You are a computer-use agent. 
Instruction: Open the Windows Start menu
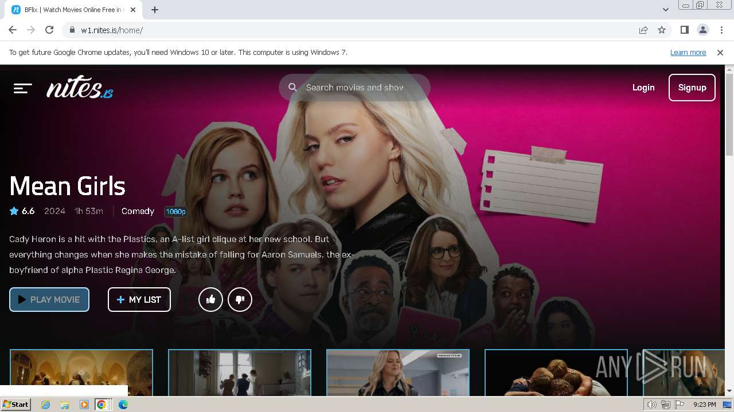point(16,404)
